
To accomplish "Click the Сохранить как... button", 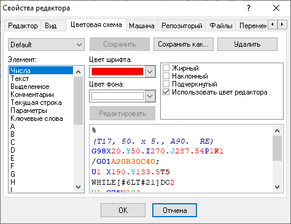I will point(184,44).
